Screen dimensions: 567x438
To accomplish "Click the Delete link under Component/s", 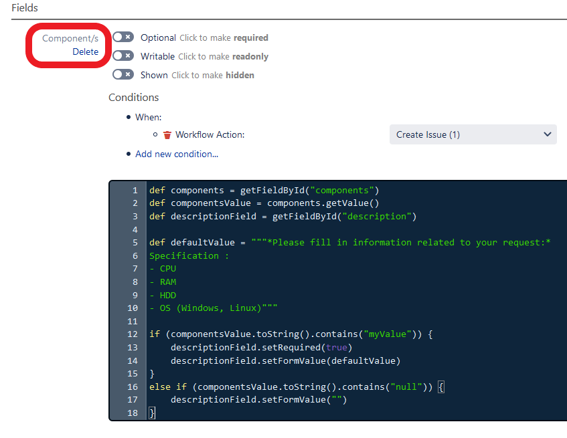I will click(x=85, y=51).
